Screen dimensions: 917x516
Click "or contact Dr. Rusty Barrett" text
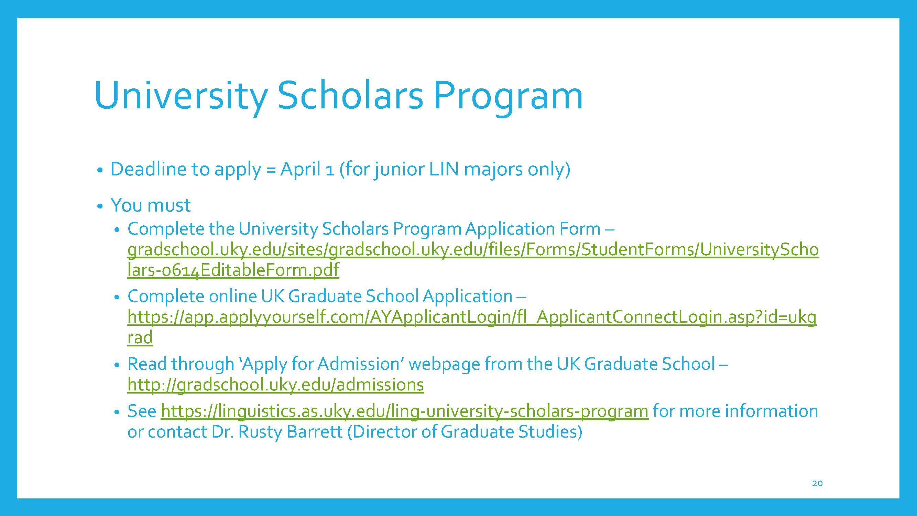235,432
